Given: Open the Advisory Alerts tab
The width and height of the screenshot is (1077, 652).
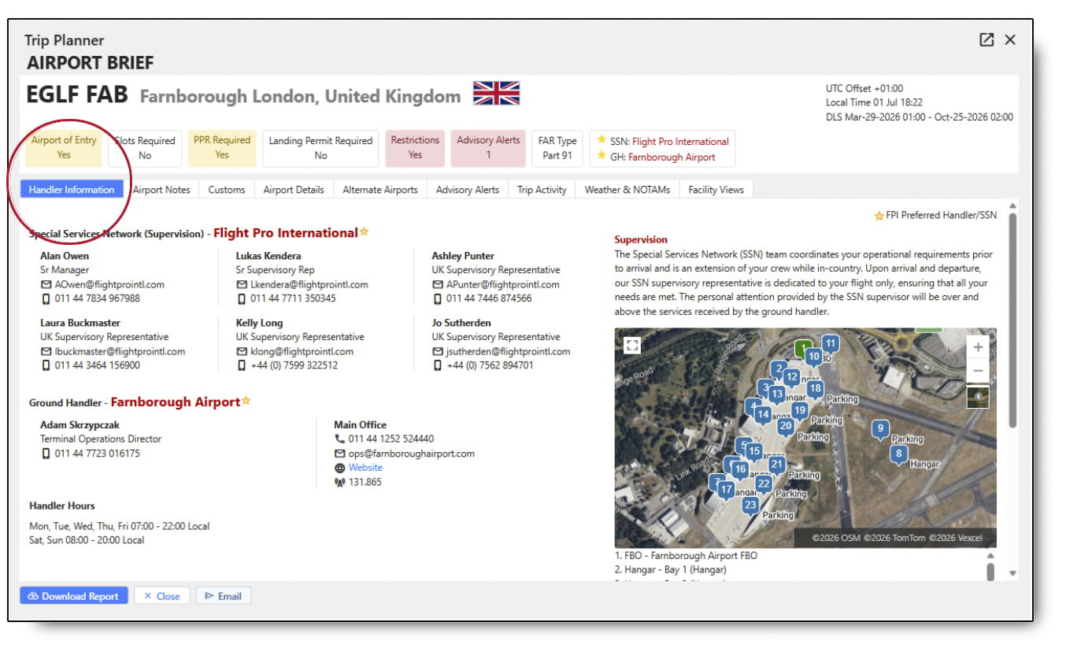Looking at the screenshot, I should 468,190.
